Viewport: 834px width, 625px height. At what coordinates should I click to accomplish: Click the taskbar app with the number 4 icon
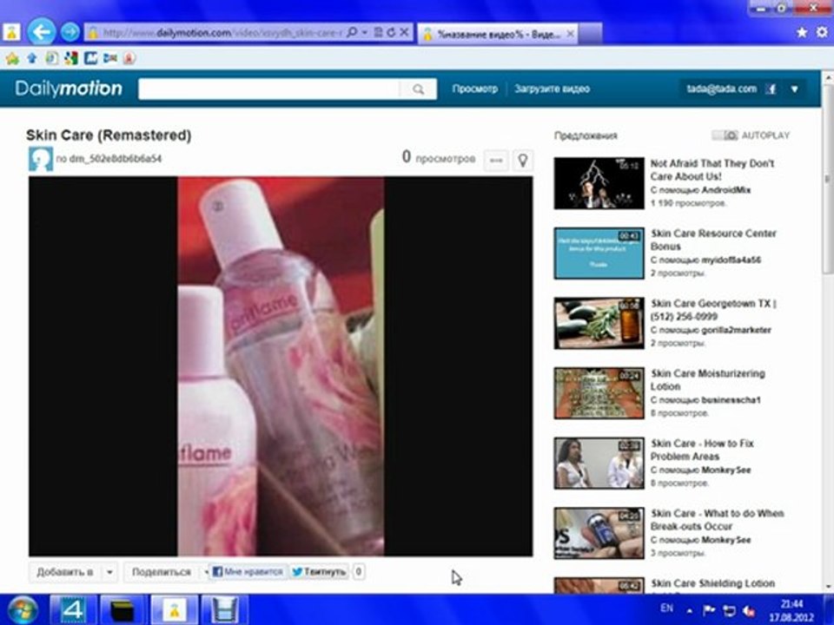73,610
